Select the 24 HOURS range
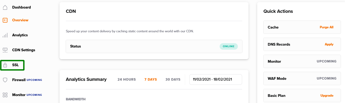This screenshot has height=103, width=345. click(127, 80)
